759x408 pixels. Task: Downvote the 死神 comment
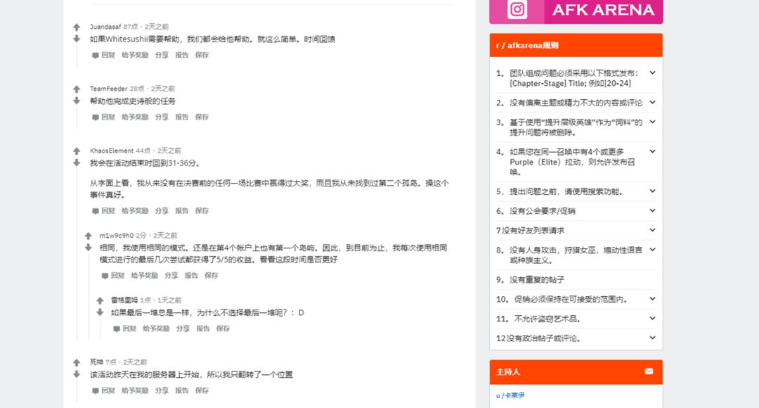[x=77, y=374]
